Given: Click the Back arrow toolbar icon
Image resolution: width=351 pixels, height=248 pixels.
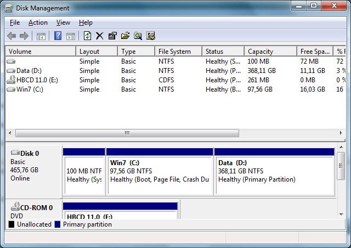Looking at the screenshot, I should [x=12, y=36].
